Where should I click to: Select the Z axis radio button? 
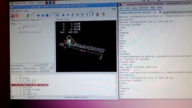pyautogui.click(x=34, y=23)
